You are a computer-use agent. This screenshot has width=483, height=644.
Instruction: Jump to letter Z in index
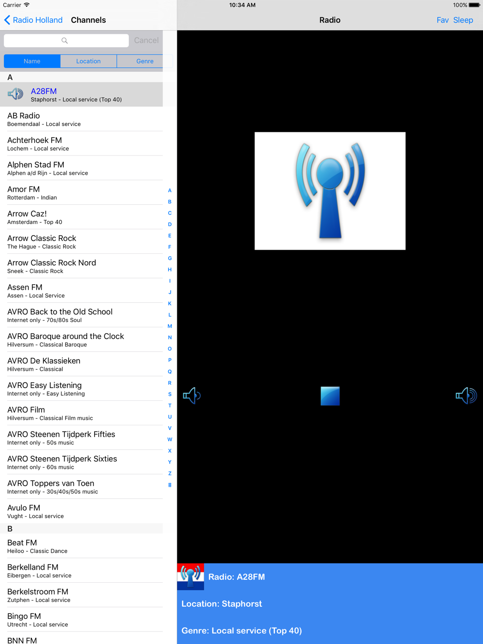[x=170, y=474]
